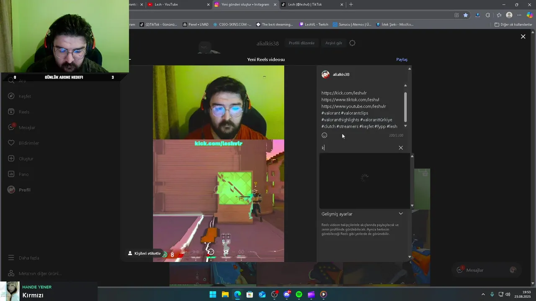Open Bildirimler in Instagram sidebar
536x301 pixels.
[23, 143]
